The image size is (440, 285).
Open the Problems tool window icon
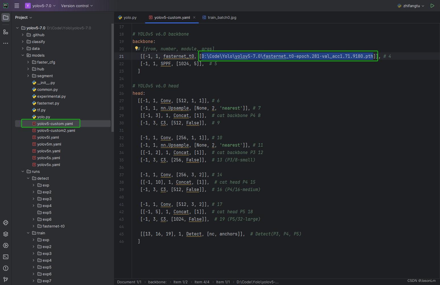[6, 268]
